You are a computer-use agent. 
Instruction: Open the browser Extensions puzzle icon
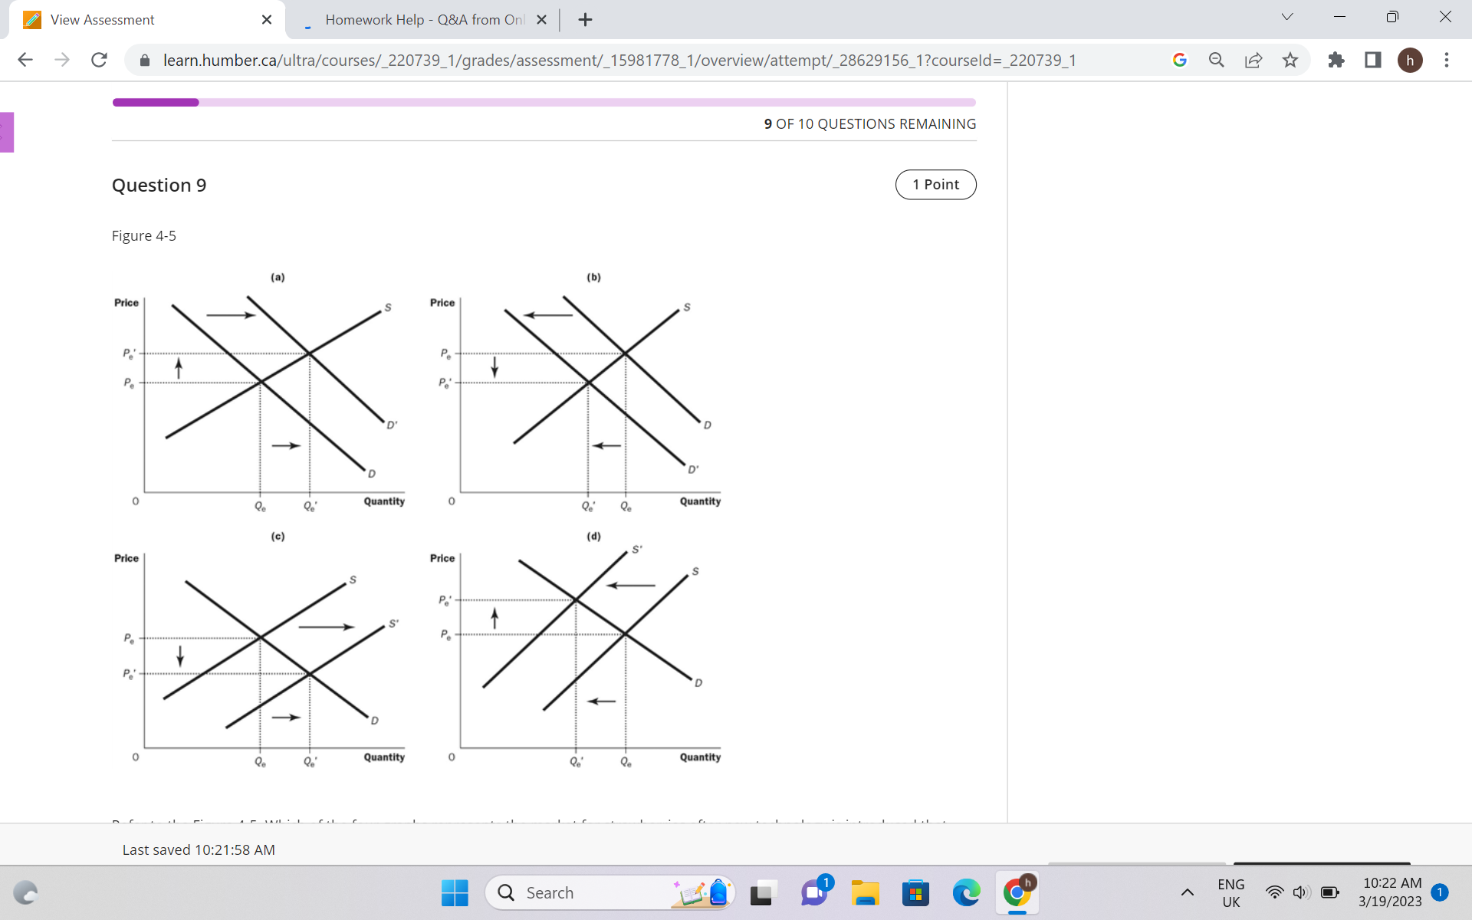tap(1336, 60)
